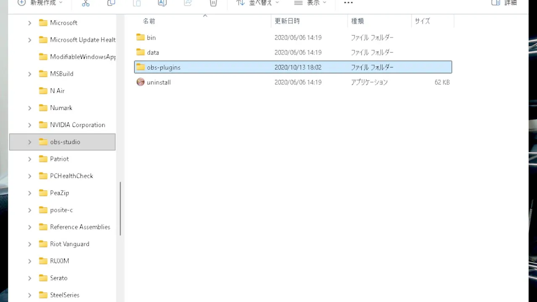Click the 2020/10/13 18:02 date cell

[x=298, y=67]
